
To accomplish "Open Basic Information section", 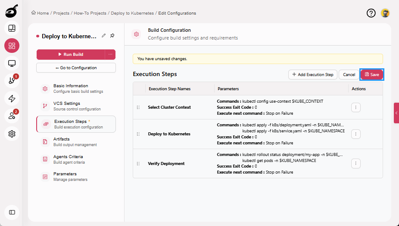I will coord(76,89).
